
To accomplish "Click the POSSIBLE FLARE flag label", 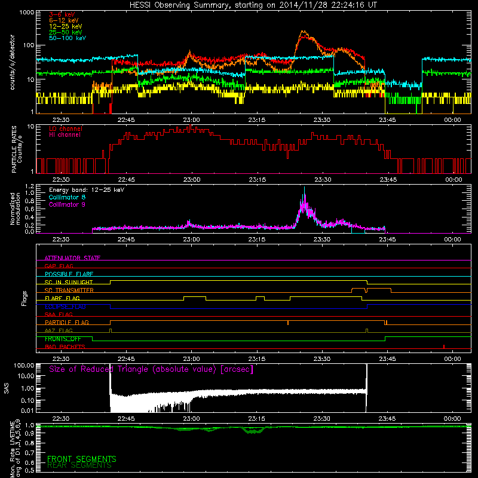I will (69, 274).
